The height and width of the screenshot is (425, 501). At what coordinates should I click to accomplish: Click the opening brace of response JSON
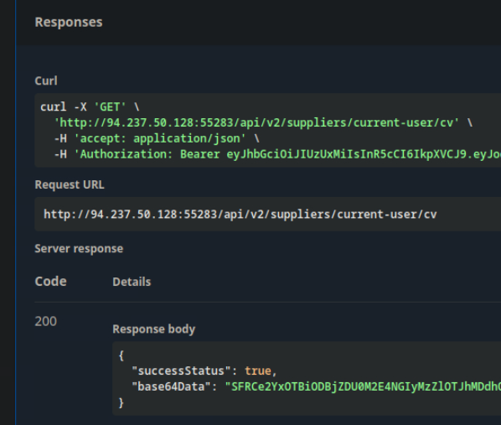121,355
